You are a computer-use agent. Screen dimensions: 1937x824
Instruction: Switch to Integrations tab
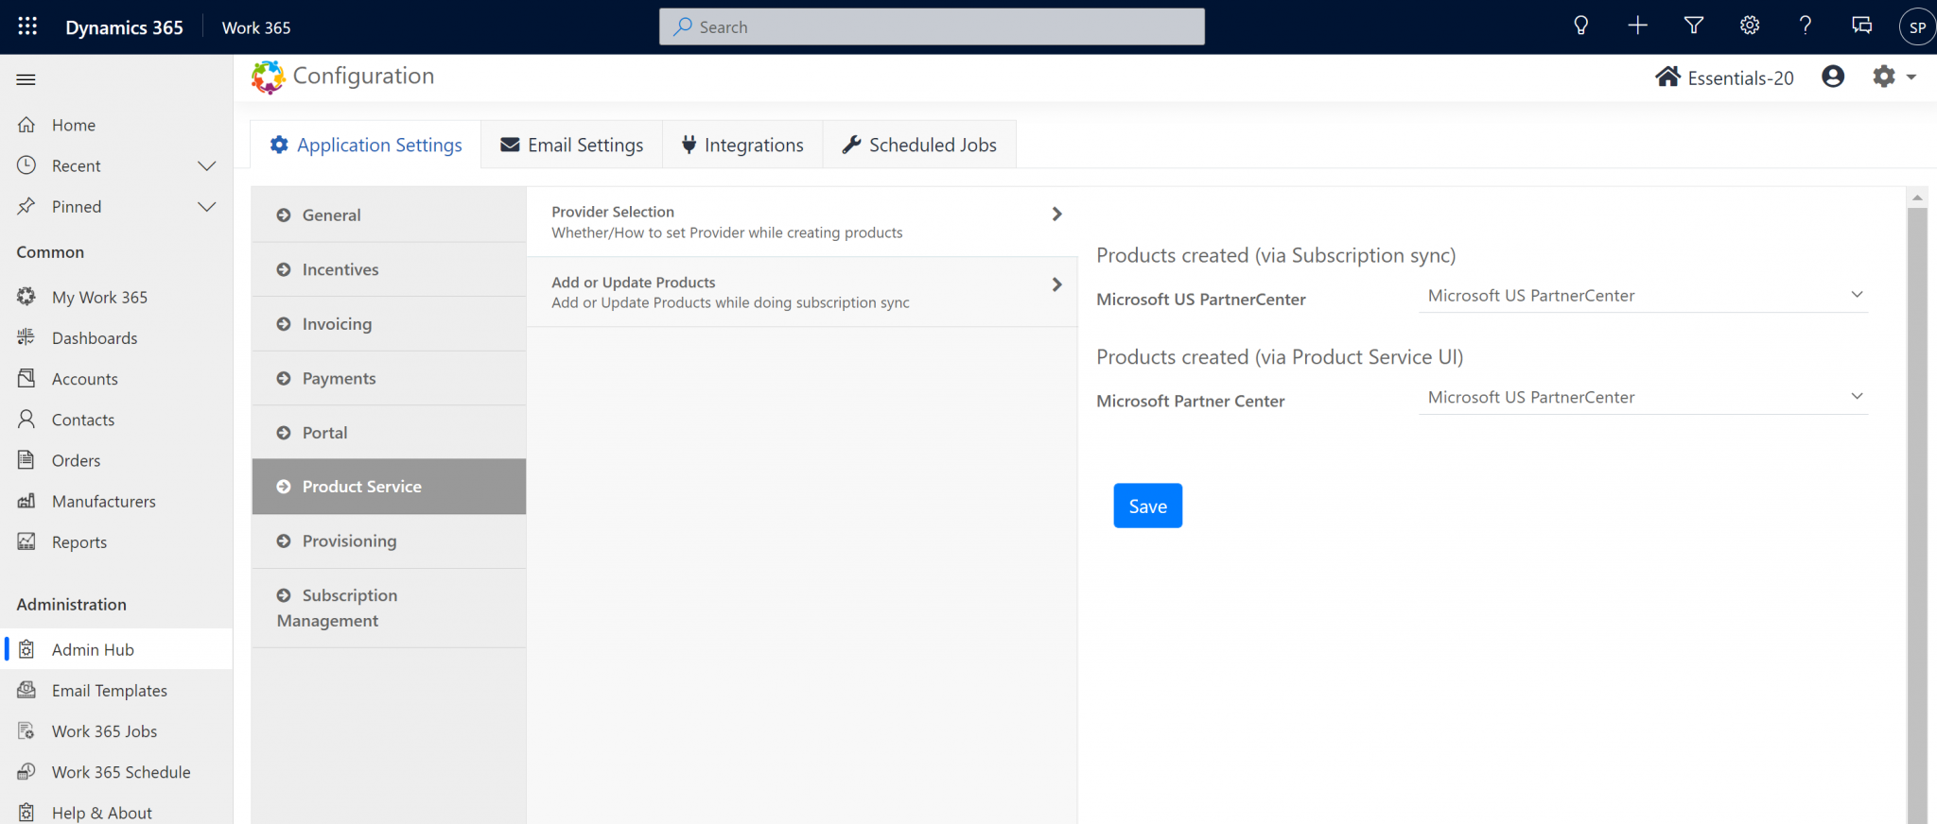(742, 145)
